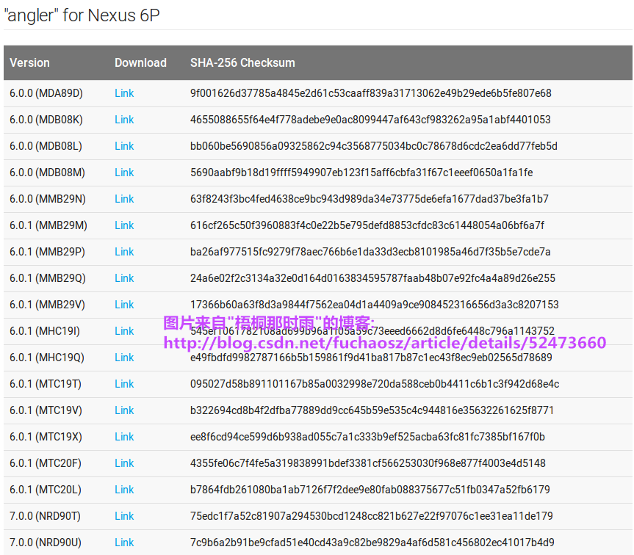Select version cell 6.0.1 (MMB29Q)
Viewport: 634px width, 555px height.
(48, 278)
